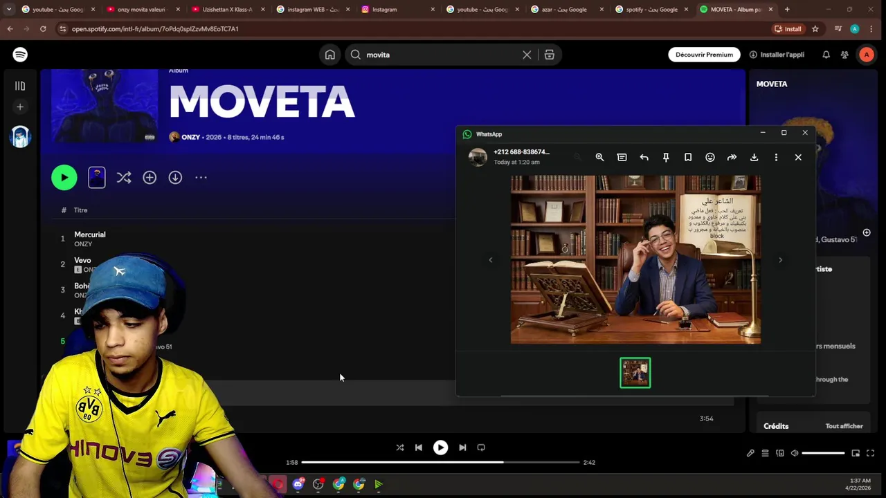This screenshot has width=886, height=498.
Task: Click the player bar play button
Action: (440, 448)
